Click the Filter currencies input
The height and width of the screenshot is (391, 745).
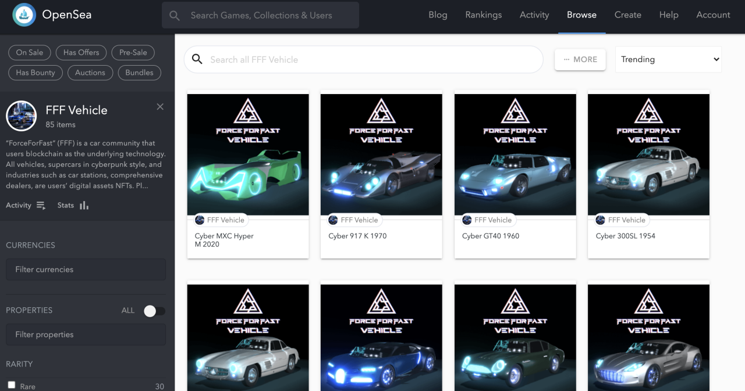coord(86,270)
